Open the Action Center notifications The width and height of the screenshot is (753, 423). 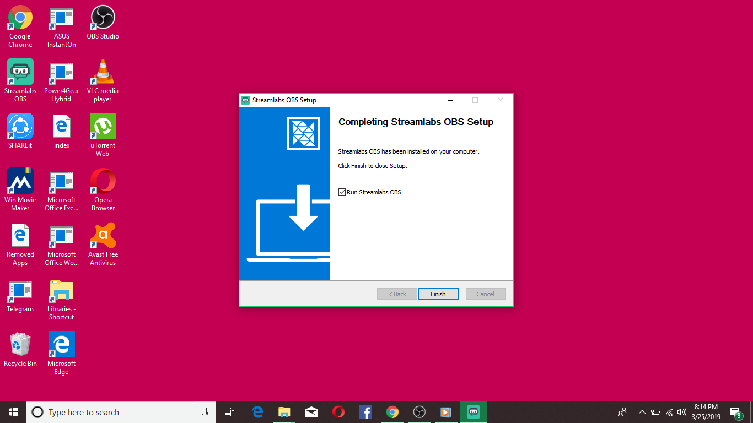(x=736, y=412)
